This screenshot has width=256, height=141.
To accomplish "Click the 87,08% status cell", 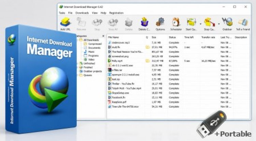I will coord(173,61).
